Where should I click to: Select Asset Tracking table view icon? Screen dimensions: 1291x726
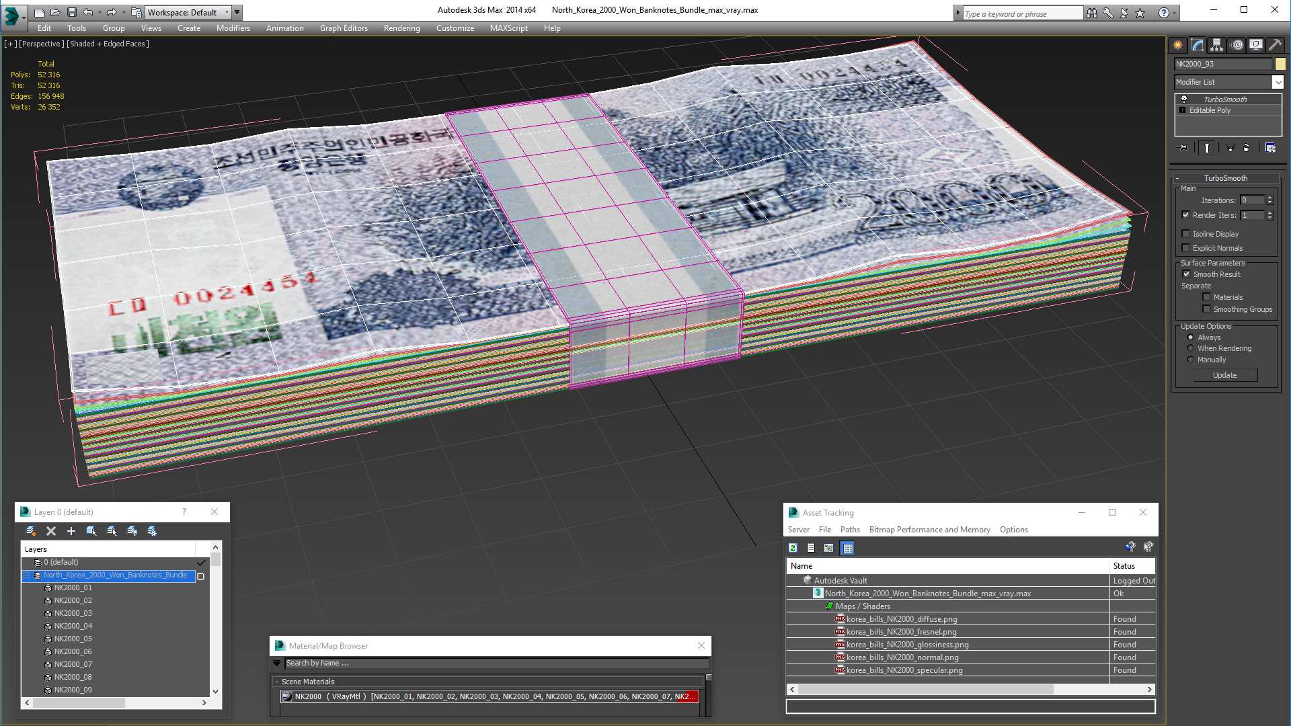click(848, 548)
